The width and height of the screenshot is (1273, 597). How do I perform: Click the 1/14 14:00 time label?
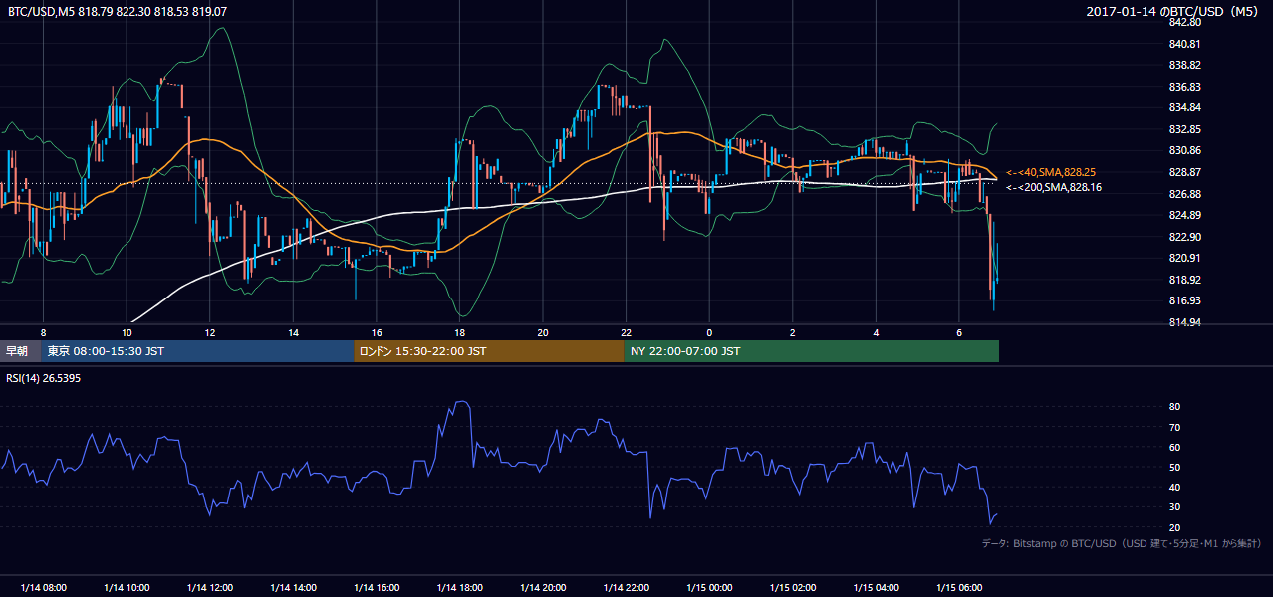[293, 587]
